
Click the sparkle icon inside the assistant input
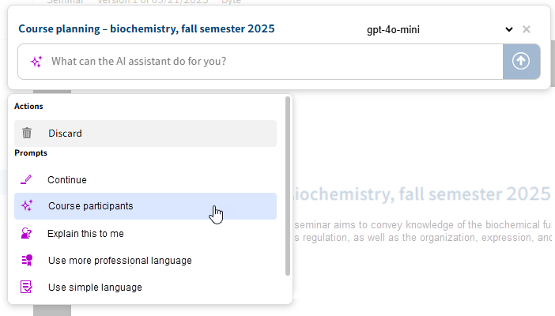tap(36, 62)
